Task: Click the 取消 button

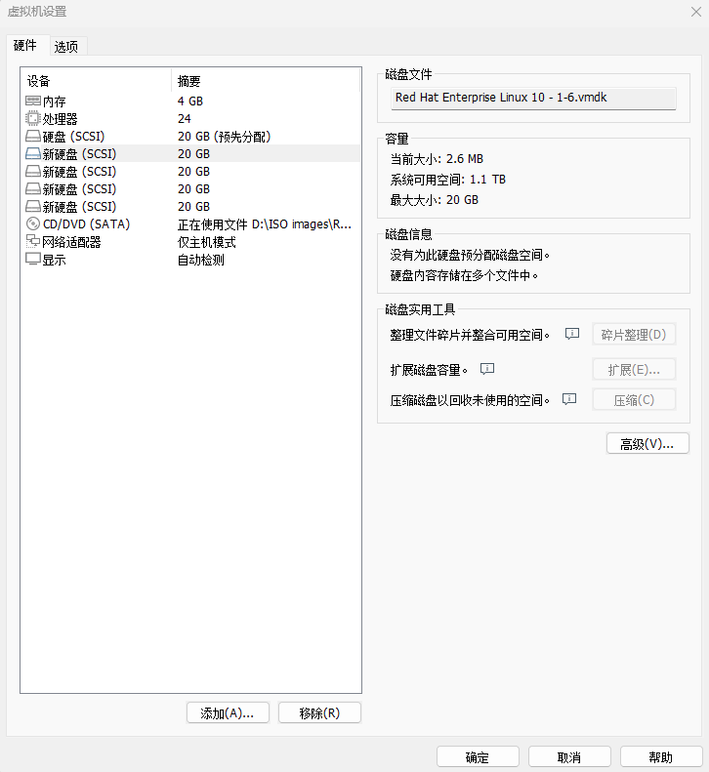Action: (569, 757)
